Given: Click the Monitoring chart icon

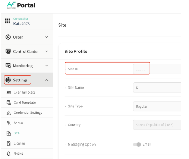Looking at the screenshot, I should point(8,66).
